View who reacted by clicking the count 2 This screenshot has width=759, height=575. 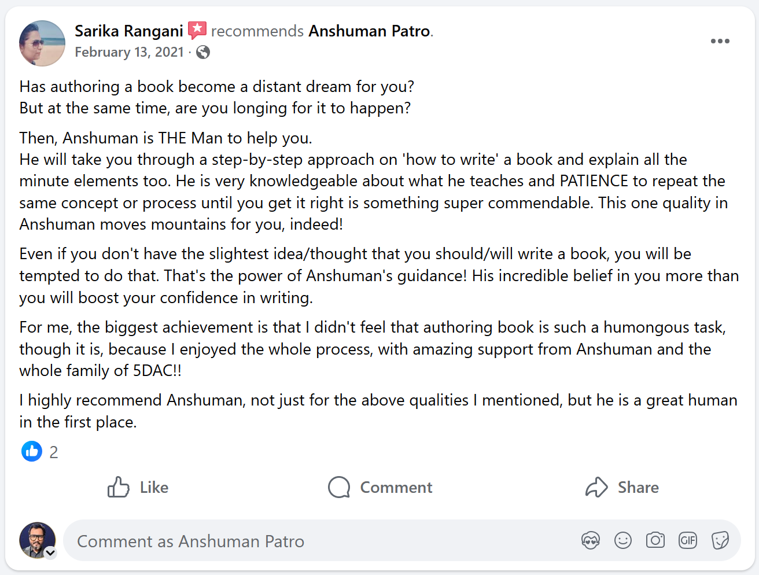point(54,452)
